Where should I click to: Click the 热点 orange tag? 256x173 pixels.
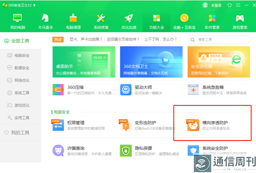(x=58, y=39)
